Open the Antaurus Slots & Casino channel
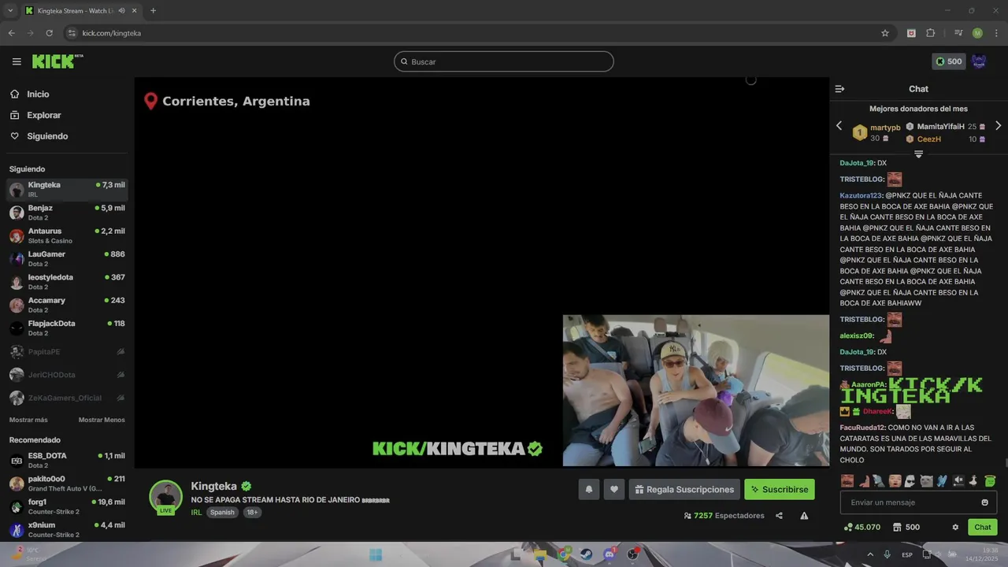The height and width of the screenshot is (567, 1008). tap(67, 235)
